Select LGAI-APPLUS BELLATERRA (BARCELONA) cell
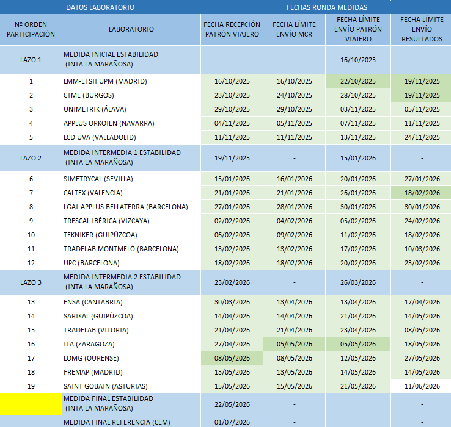The width and height of the screenshot is (451, 427). [x=131, y=207]
